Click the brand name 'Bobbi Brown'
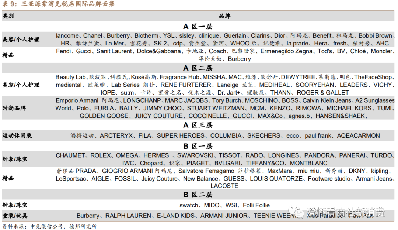398x230 pixels. pos(375,35)
